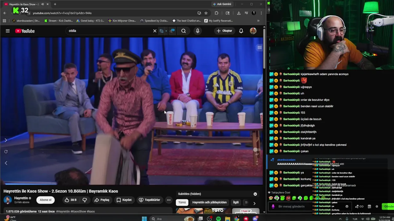Open YouTube notifications bell
Viewport: 394px width, 221px height.
(241, 31)
